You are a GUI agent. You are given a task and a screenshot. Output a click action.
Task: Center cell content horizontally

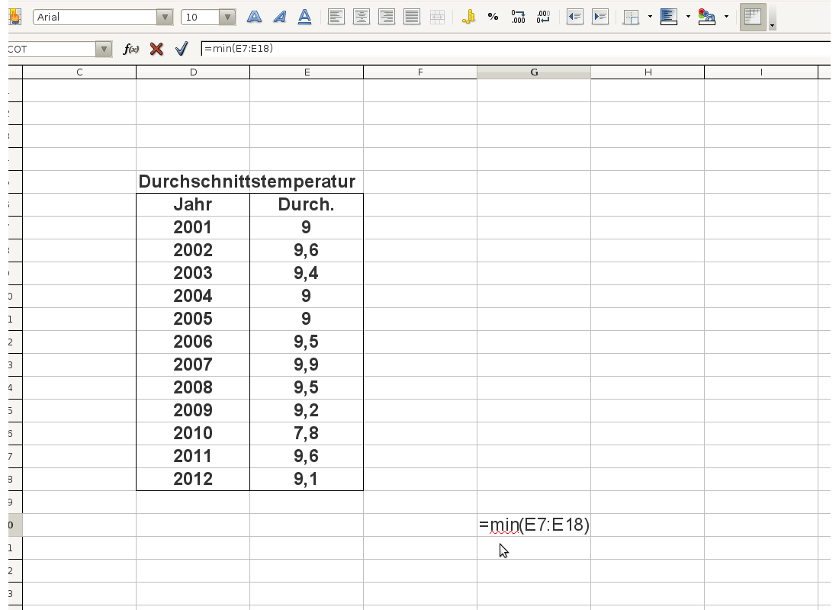pos(361,17)
